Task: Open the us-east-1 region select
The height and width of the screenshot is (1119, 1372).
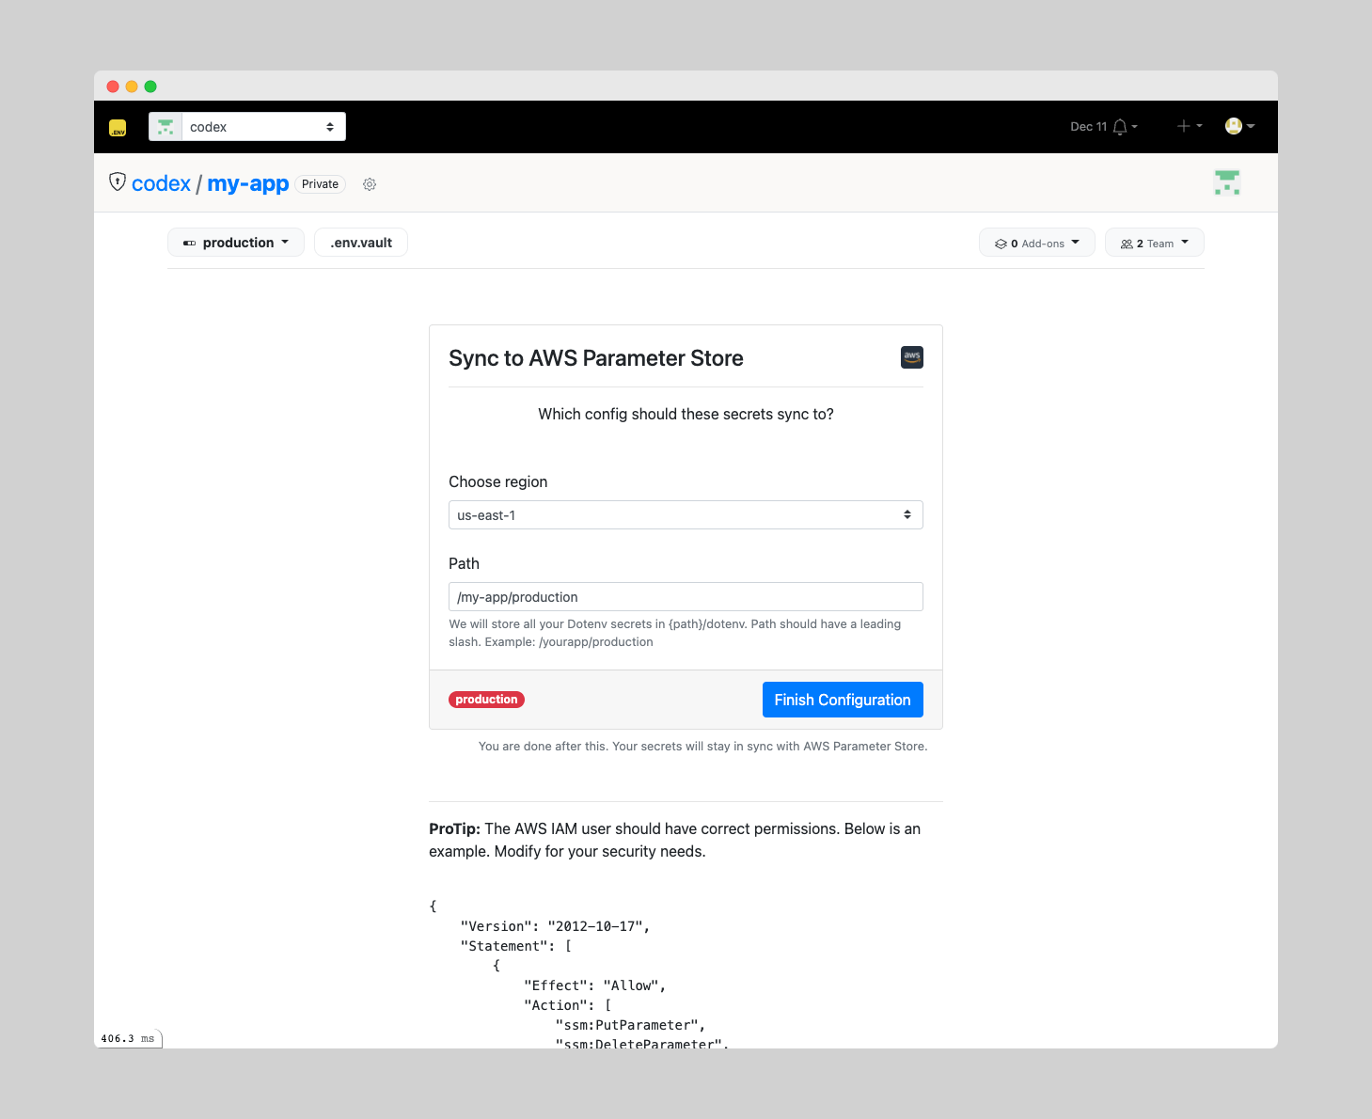Action: point(686,515)
